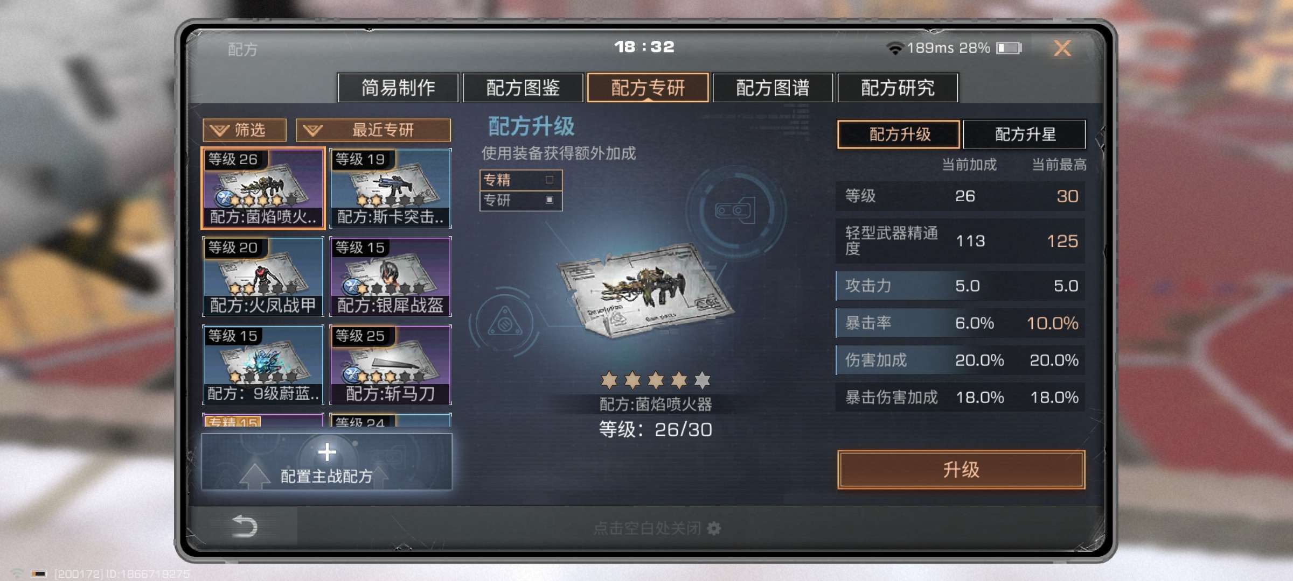Switch to 配方升星 sub-tab

pos(1025,134)
